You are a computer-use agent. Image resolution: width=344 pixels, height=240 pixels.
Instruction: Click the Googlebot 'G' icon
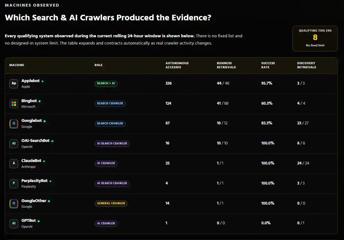tap(13, 124)
